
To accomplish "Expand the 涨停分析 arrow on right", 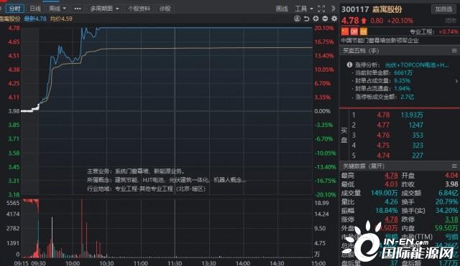I will [x=456, y=81].
